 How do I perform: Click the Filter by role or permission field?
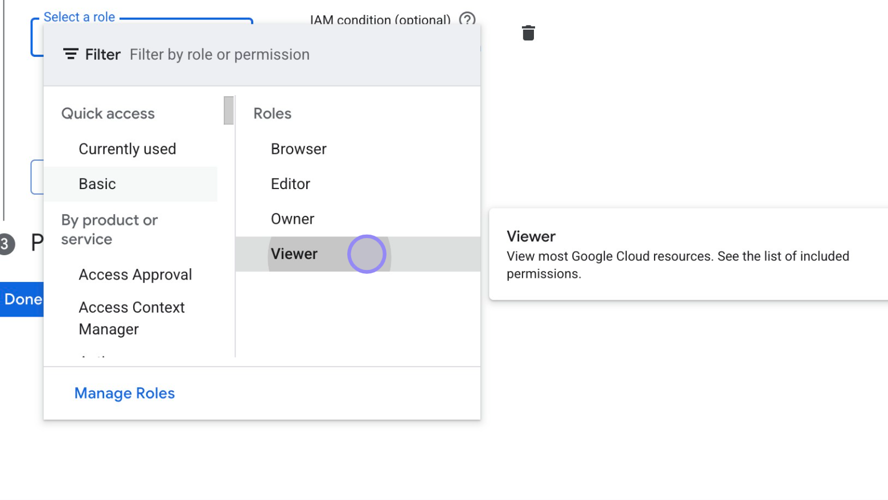pos(220,54)
